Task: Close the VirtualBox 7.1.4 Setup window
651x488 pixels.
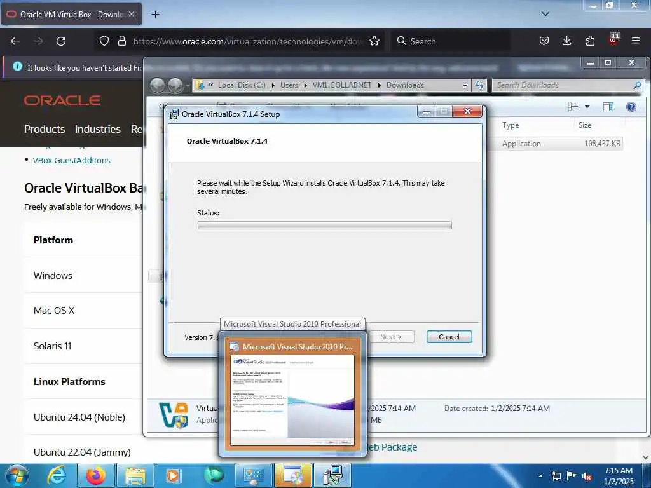Action: click(x=467, y=111)
